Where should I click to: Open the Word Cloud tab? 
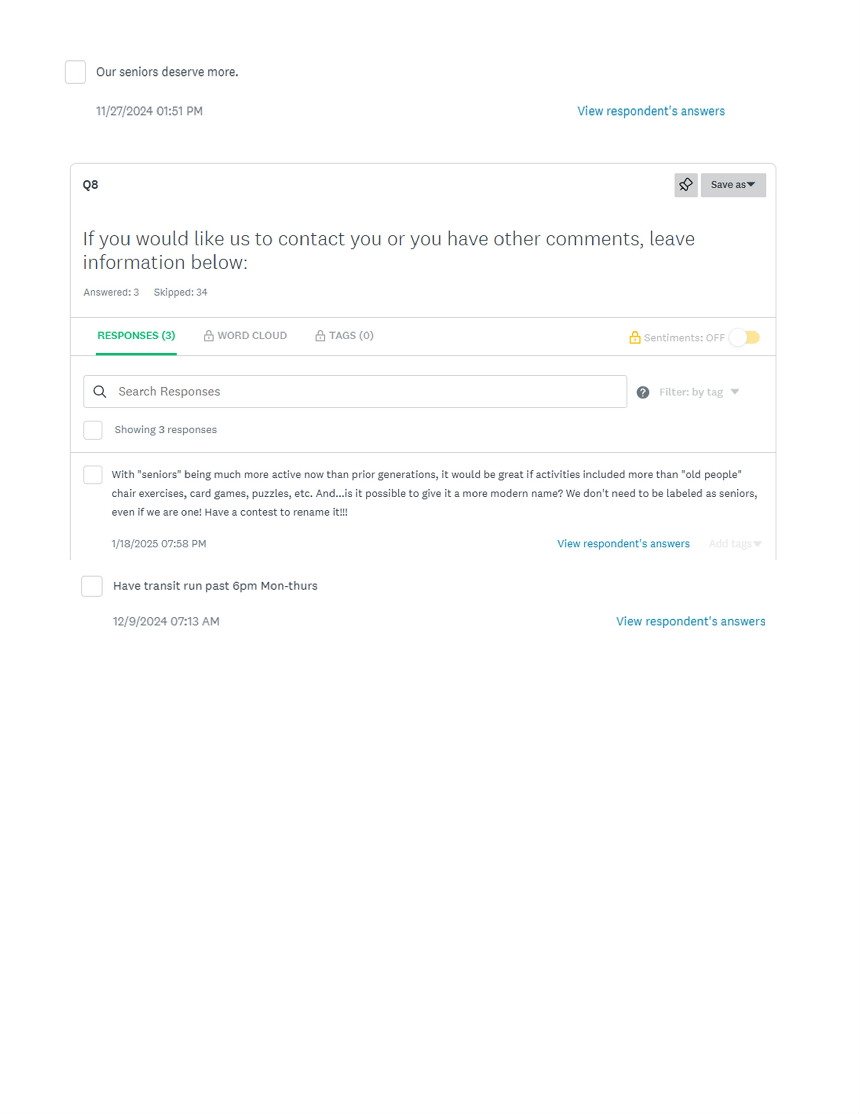tap(252, 336)
